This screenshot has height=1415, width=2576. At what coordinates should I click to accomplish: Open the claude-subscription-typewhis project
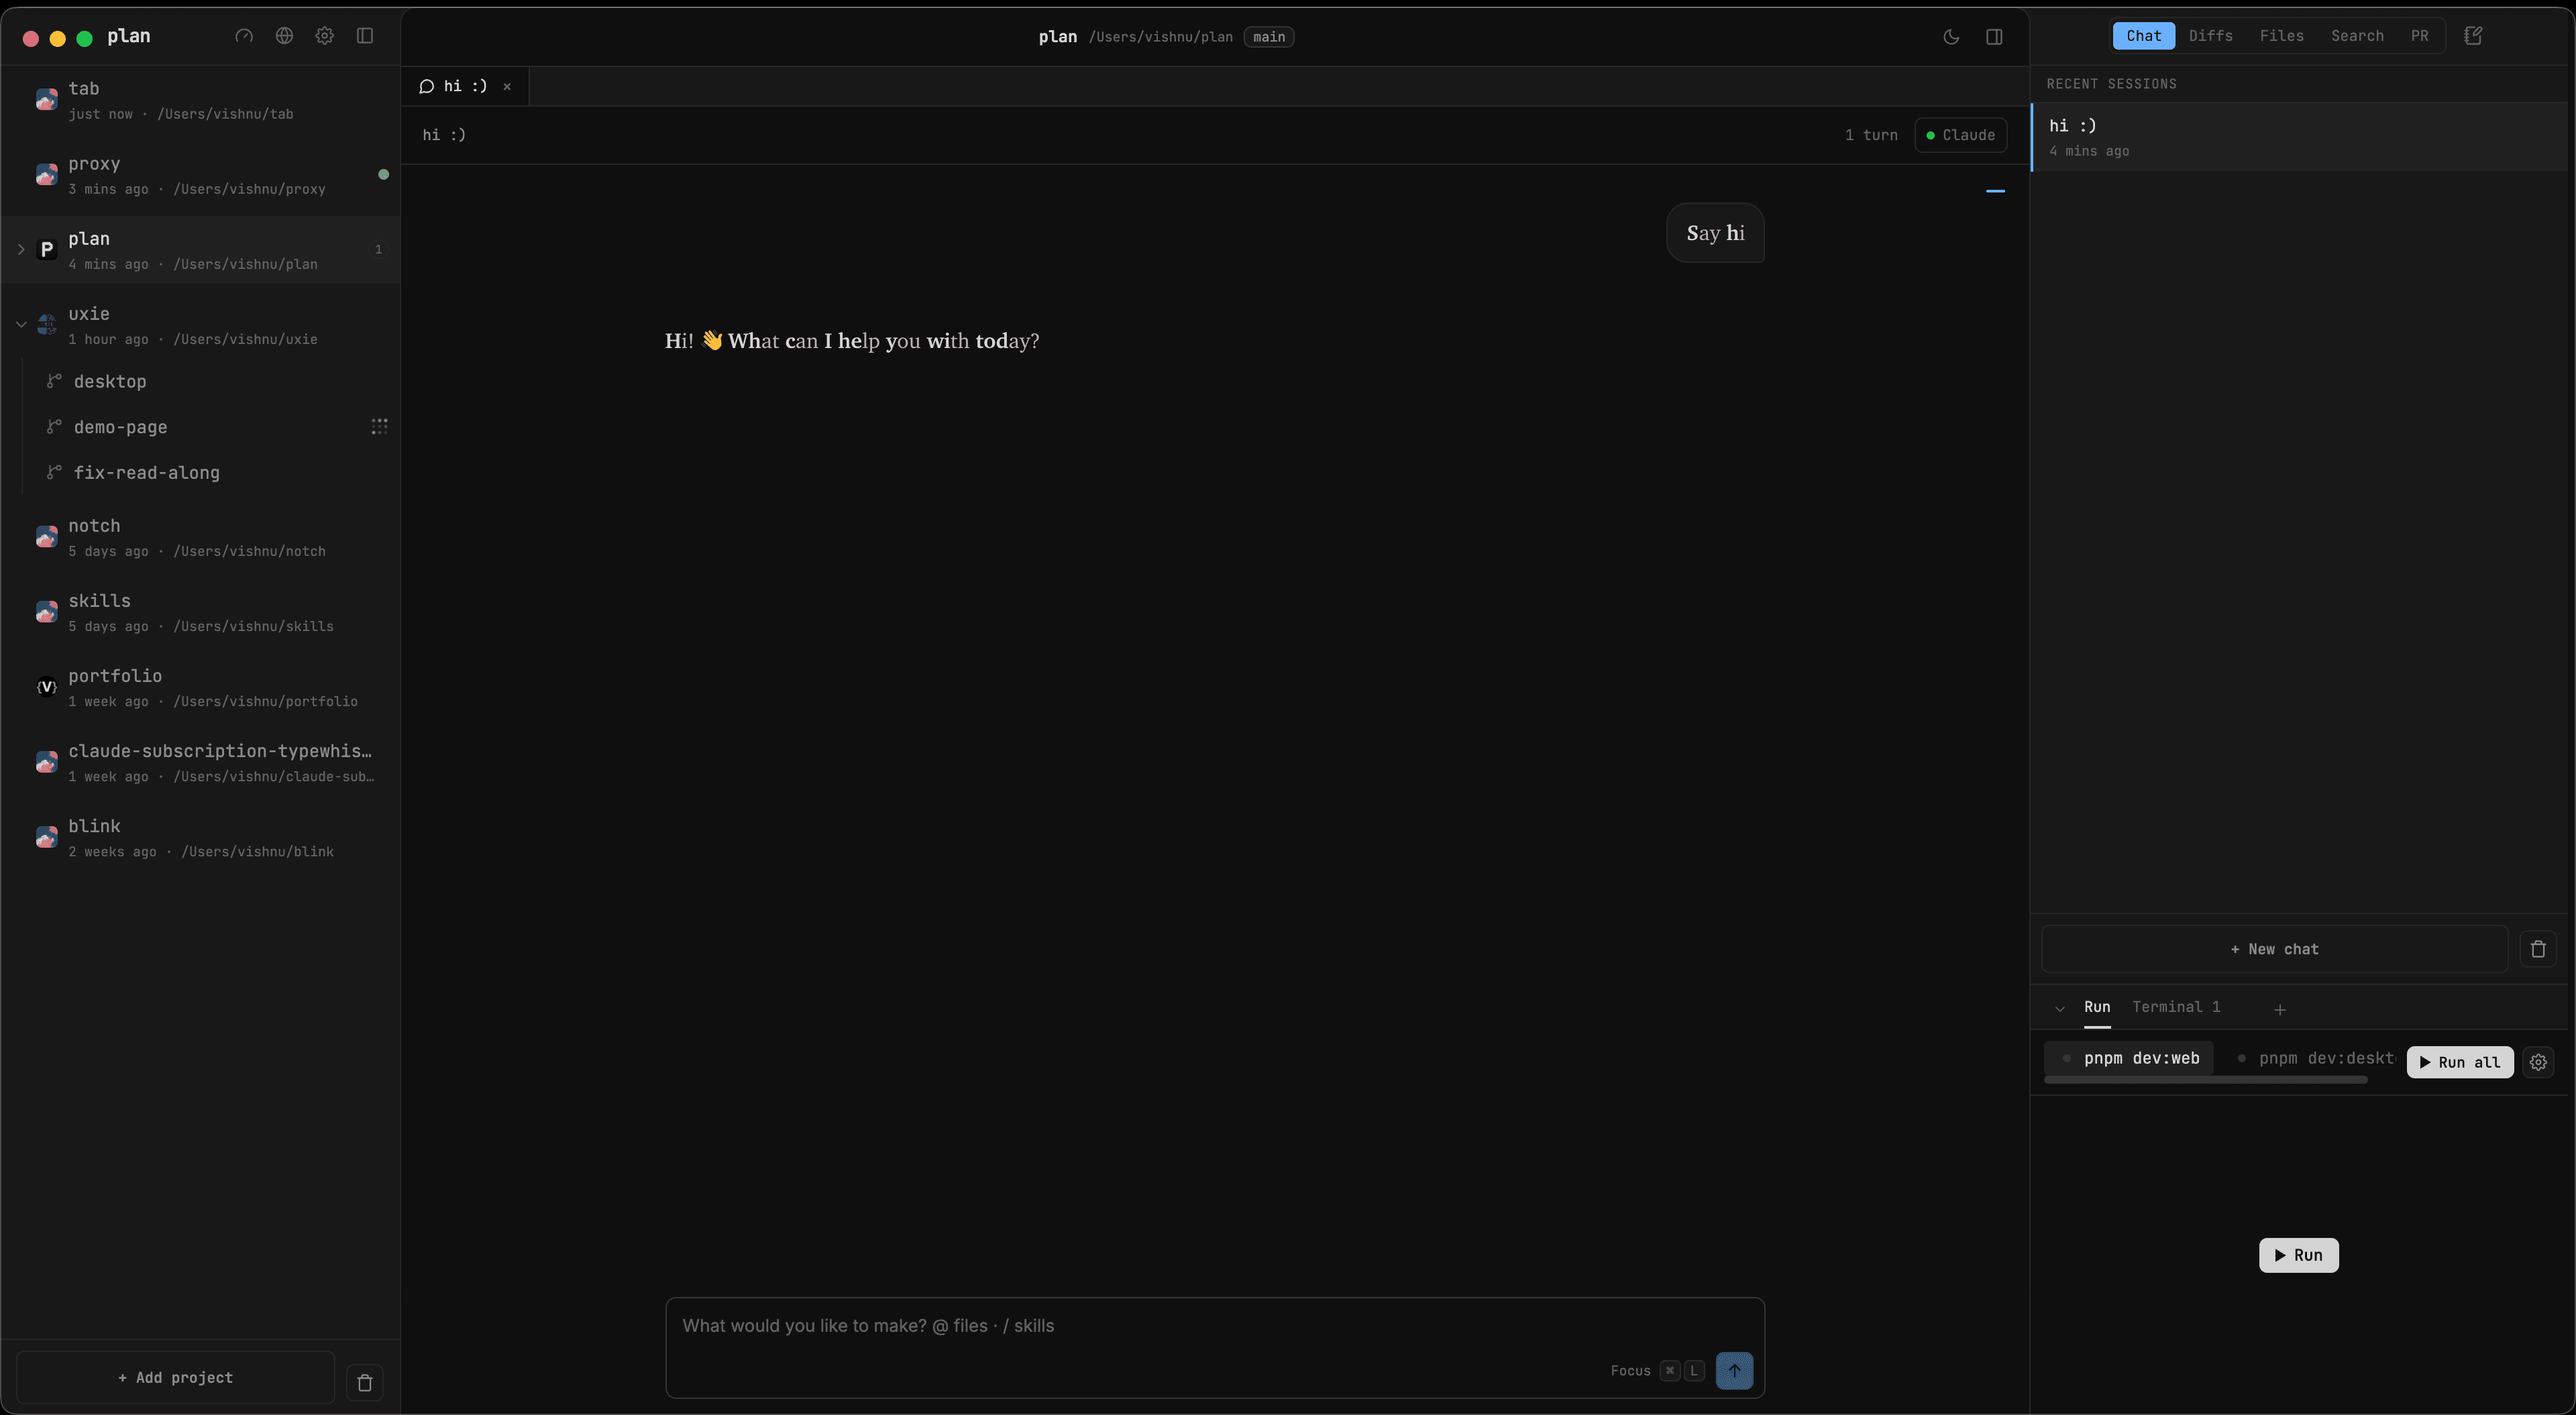200,762
